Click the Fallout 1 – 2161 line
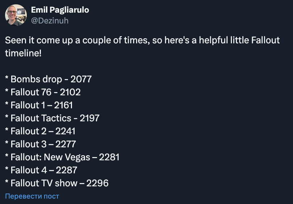Viewport: 293px width, 204px height. tap(39, 105)
